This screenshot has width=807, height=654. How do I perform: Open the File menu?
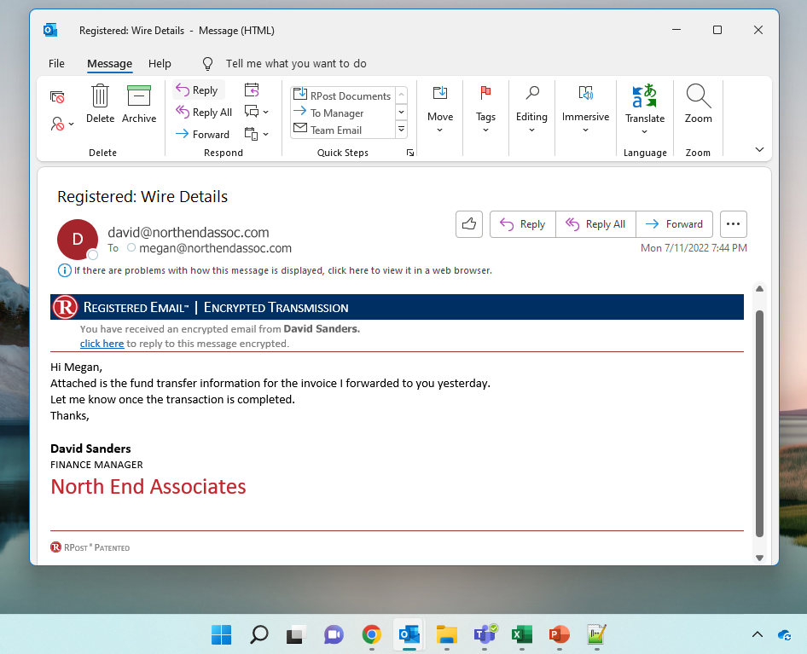[56, 64]
